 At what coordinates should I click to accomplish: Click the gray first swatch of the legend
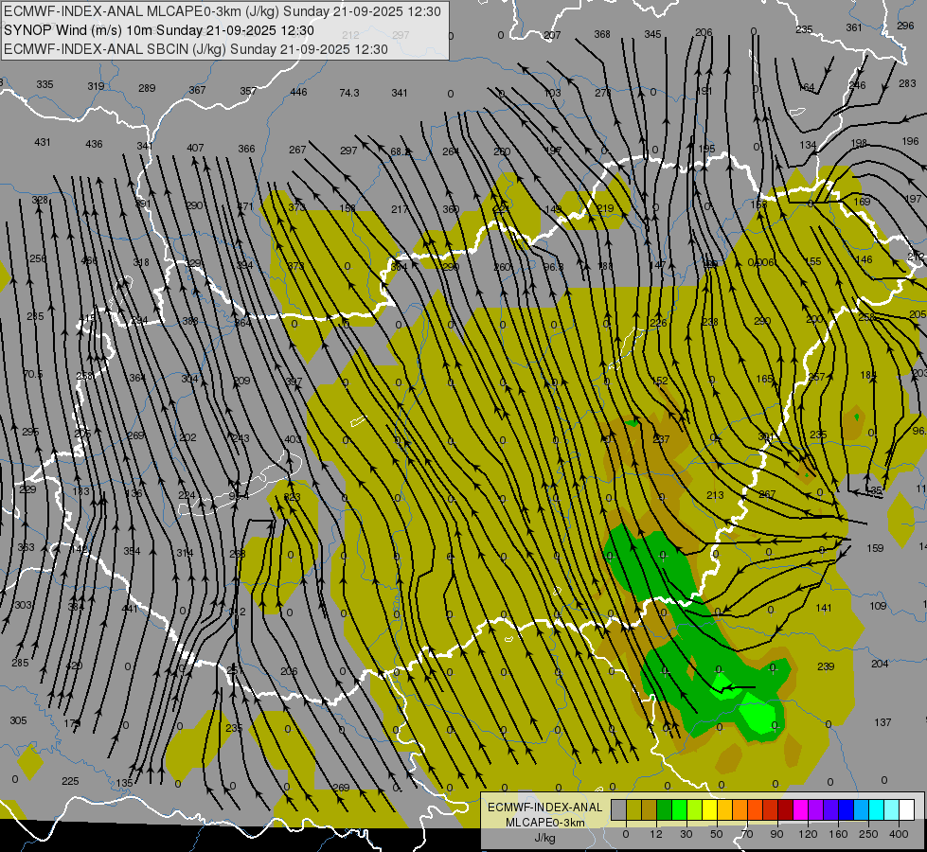pos(618,809)
